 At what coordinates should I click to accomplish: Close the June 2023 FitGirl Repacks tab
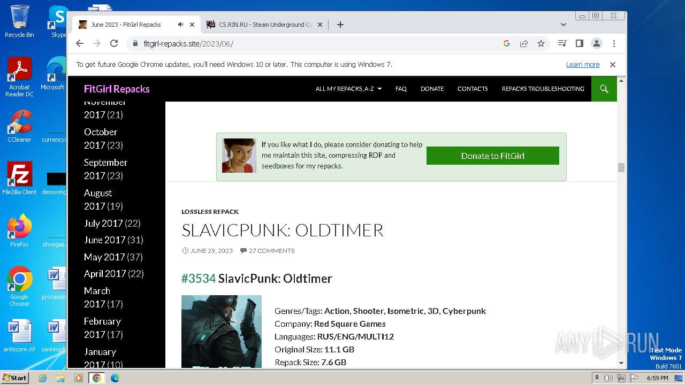click(x=192, y=25)
